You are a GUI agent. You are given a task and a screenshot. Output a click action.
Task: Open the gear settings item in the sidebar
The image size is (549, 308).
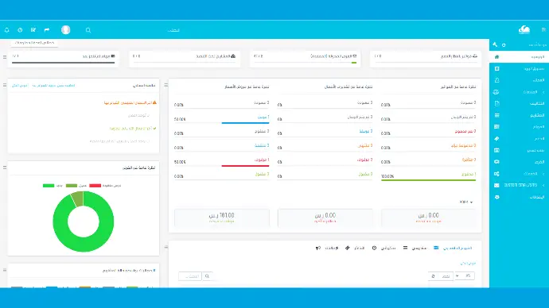(x=519, y=197)
